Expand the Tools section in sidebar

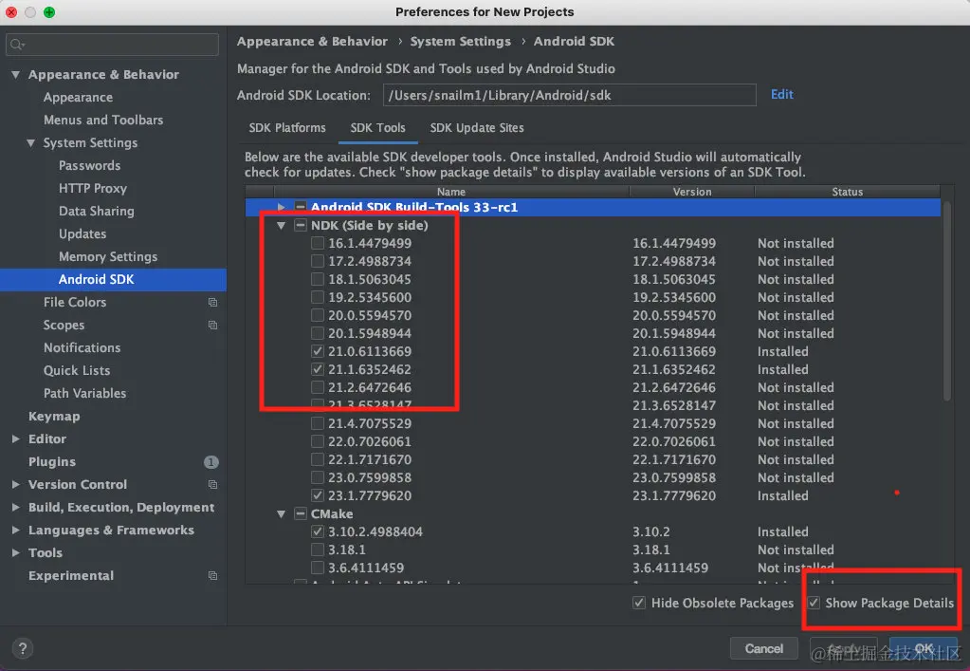click(x=15, y=552)
